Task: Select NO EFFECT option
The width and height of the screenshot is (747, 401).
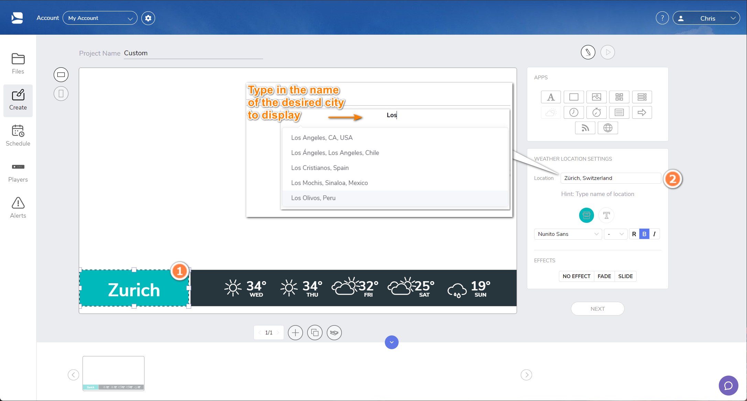Action: [x=576, y=276]
